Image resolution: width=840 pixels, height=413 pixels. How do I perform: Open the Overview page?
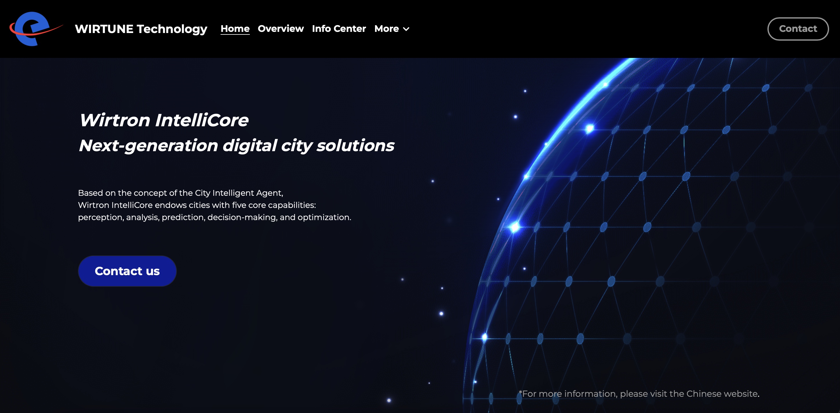(281, 29)
